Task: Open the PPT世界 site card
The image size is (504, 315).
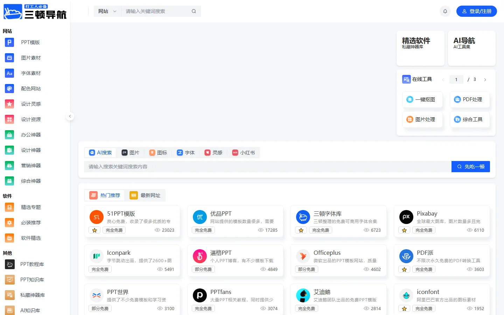Action: coord(132,299)
